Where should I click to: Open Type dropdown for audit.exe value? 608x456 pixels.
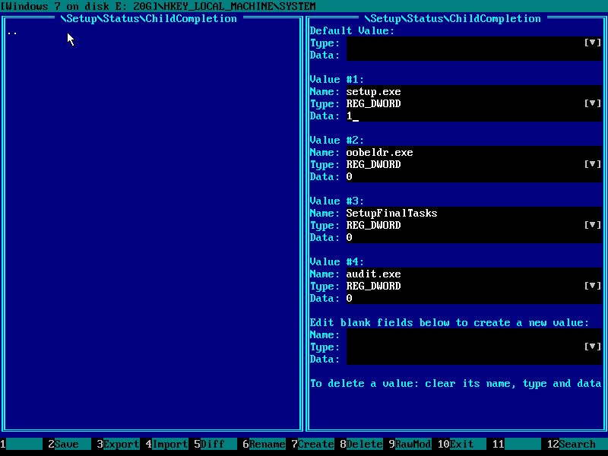(593, 287)
